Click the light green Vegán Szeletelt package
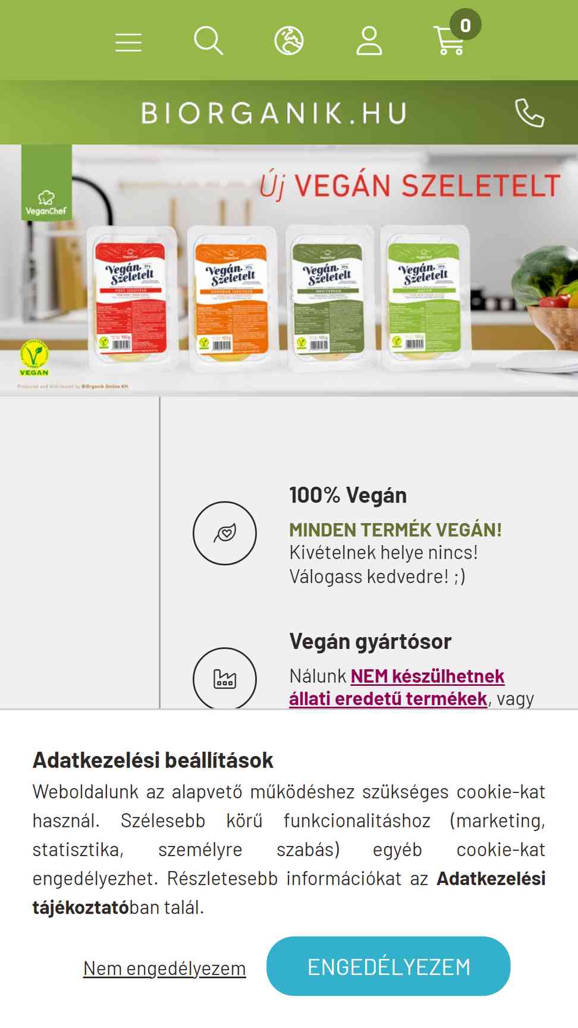 click(x=425, y=296)
